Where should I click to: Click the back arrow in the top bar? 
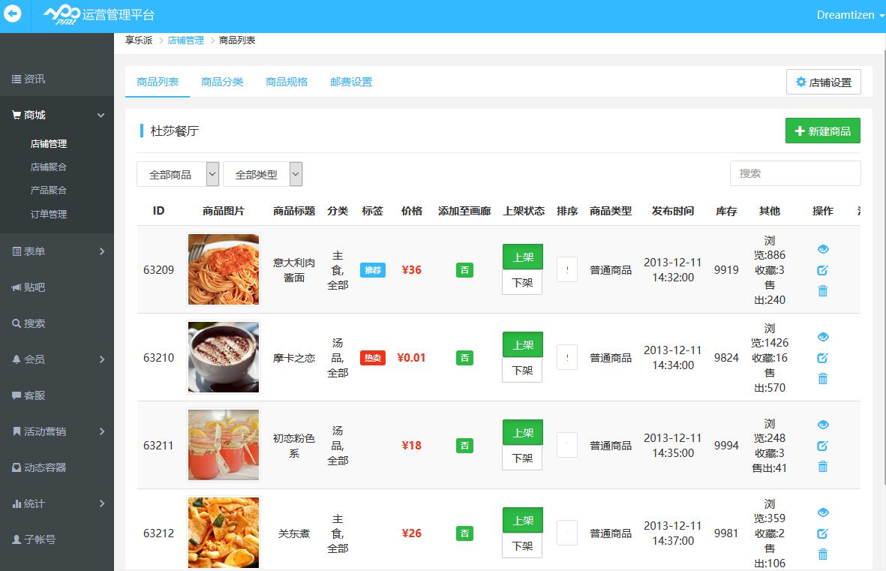(13, 15)
